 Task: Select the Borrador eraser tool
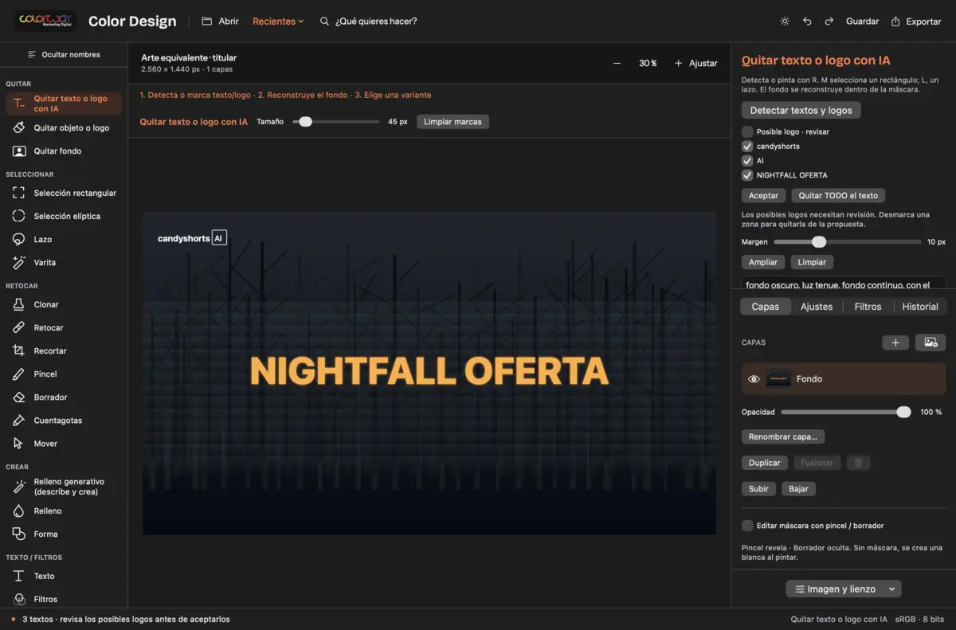point(64,397)
